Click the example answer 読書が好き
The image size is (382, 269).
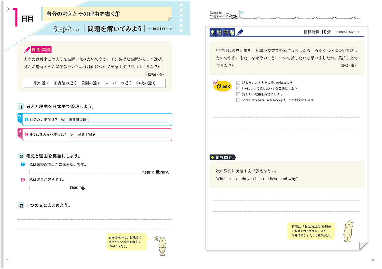tap(87, 135)
